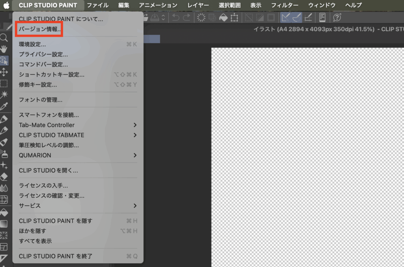The height and width of the screenshot is (267, 404).
Task: Open the support help speech-bubble icon
Action: tap(337, 17)
